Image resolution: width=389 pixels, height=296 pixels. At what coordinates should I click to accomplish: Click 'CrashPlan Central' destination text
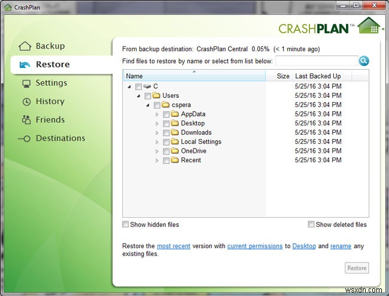pyautogui.click(x=222, y=49)
